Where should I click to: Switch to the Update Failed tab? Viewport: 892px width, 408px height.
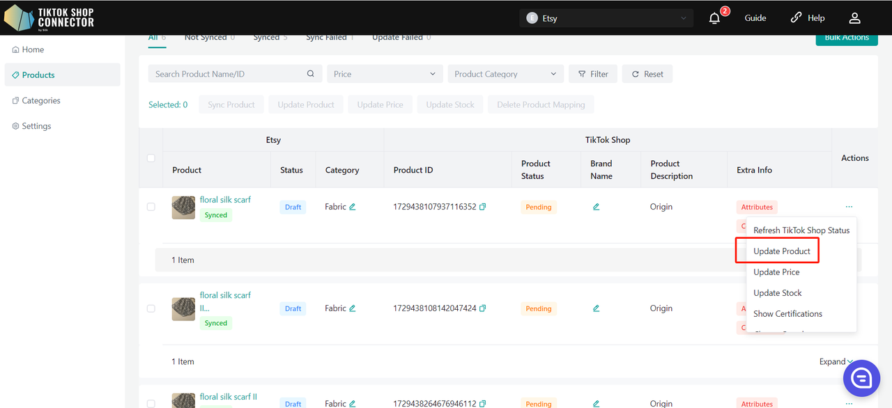pyautogui.click(x=401, y=38)
